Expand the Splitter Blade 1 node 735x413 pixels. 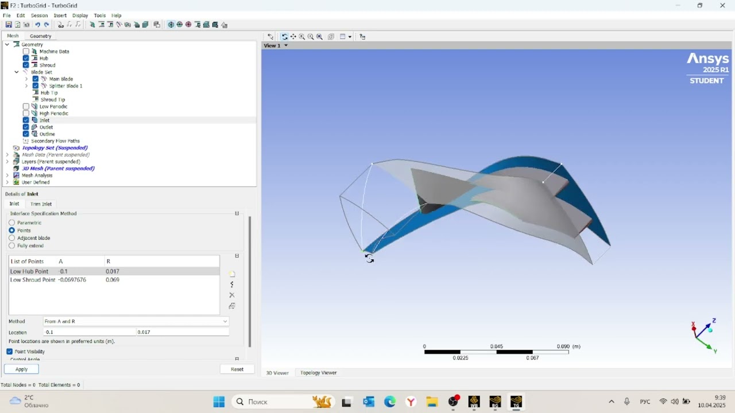click(x=26, y=86)
